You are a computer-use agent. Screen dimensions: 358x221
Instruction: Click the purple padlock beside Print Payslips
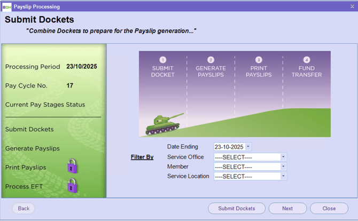coord(72,166)
